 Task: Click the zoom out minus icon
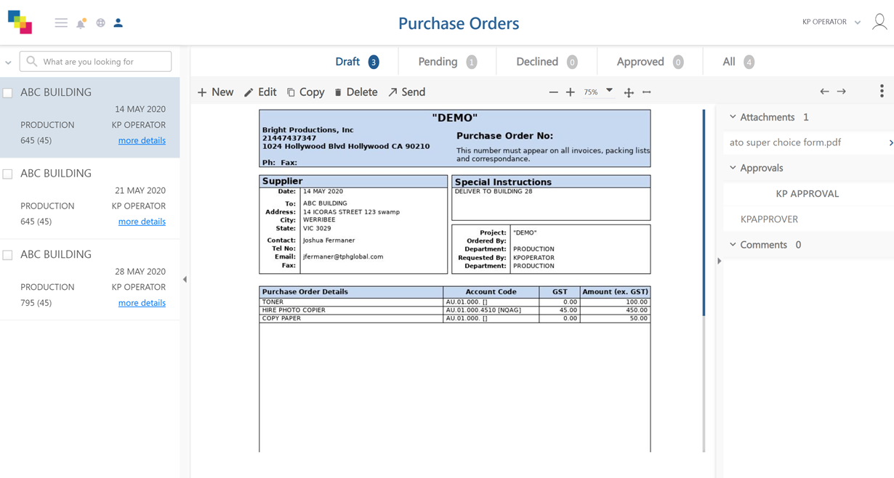pyautogui.click(x=553, y=92)
